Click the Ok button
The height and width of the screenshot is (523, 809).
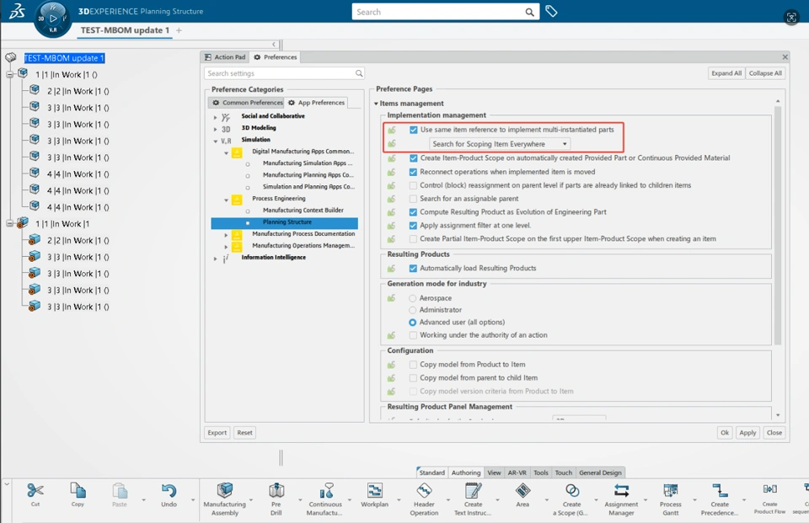725,433
